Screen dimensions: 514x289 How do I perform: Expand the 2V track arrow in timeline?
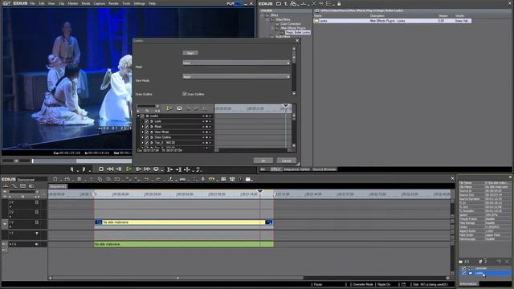pyautogui.click(x=10, y=216)
